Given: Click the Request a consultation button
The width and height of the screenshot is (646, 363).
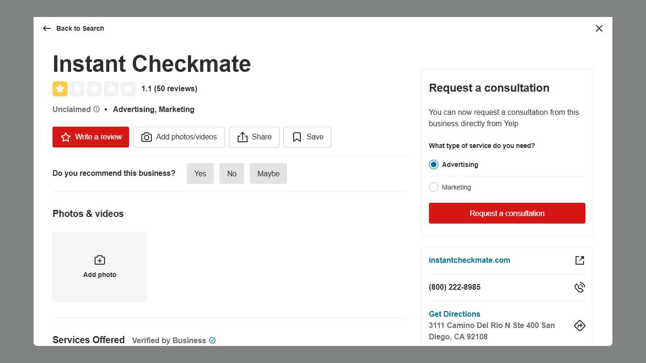Looking at the screenshot, I should pyautogui.click(x=506, y=213).
